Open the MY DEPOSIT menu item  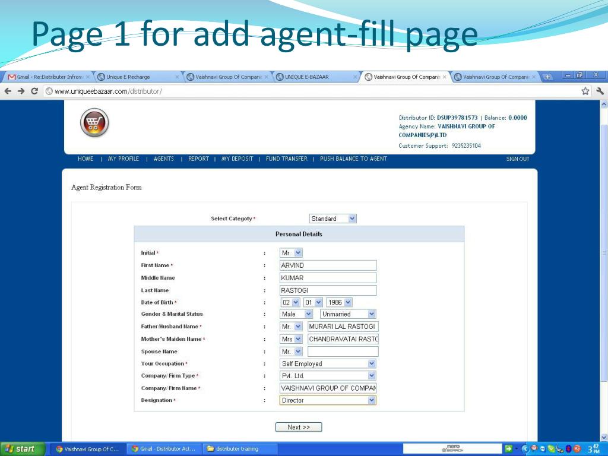[x=237, y=159]
